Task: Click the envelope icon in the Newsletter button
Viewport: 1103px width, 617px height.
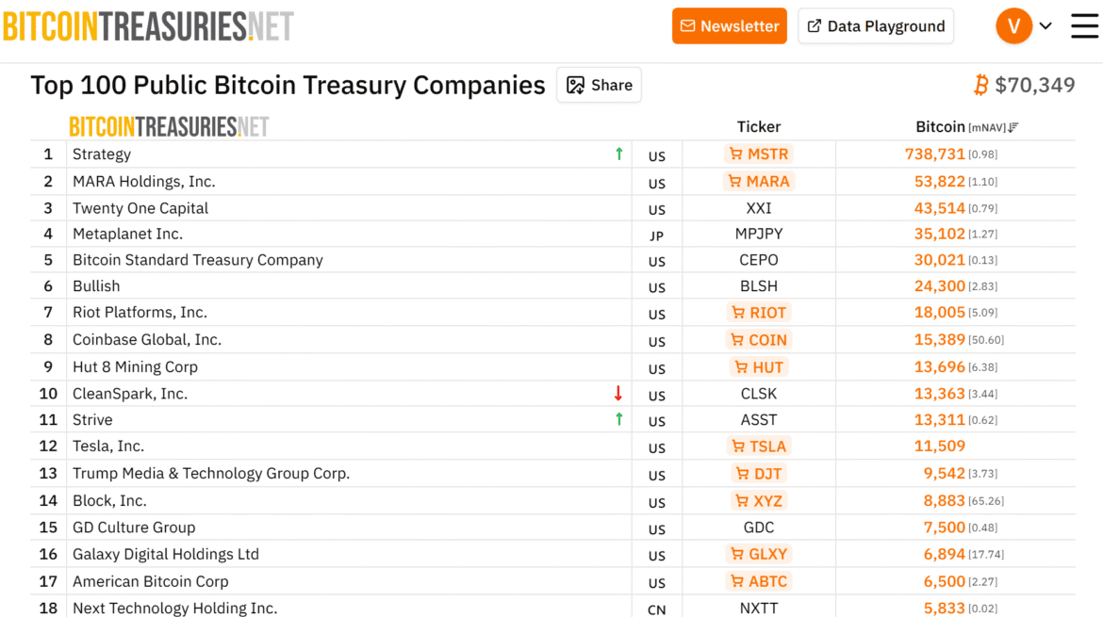Action: (690, 25)
